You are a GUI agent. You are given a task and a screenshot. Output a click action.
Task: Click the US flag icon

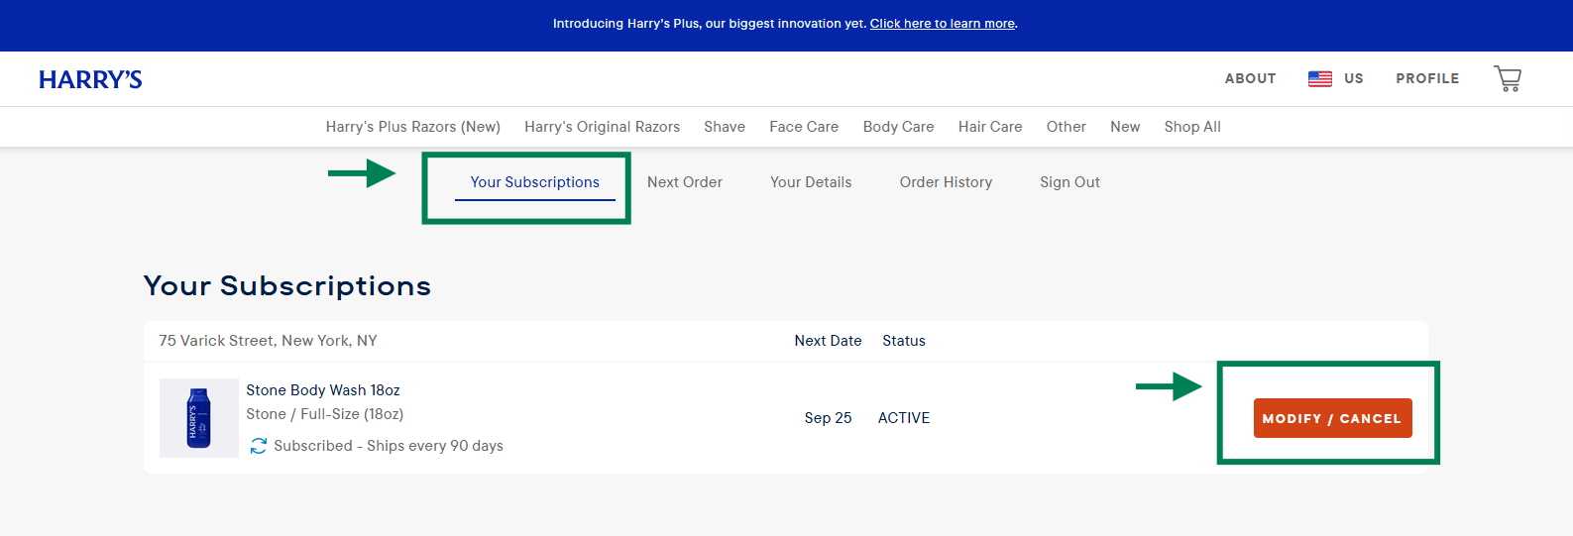coord(1319,79)
